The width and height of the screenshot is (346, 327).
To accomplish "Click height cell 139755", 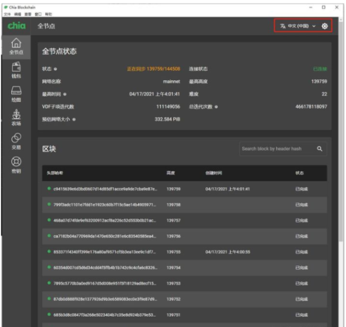I will pyautogui.click(x=174, y=252).
